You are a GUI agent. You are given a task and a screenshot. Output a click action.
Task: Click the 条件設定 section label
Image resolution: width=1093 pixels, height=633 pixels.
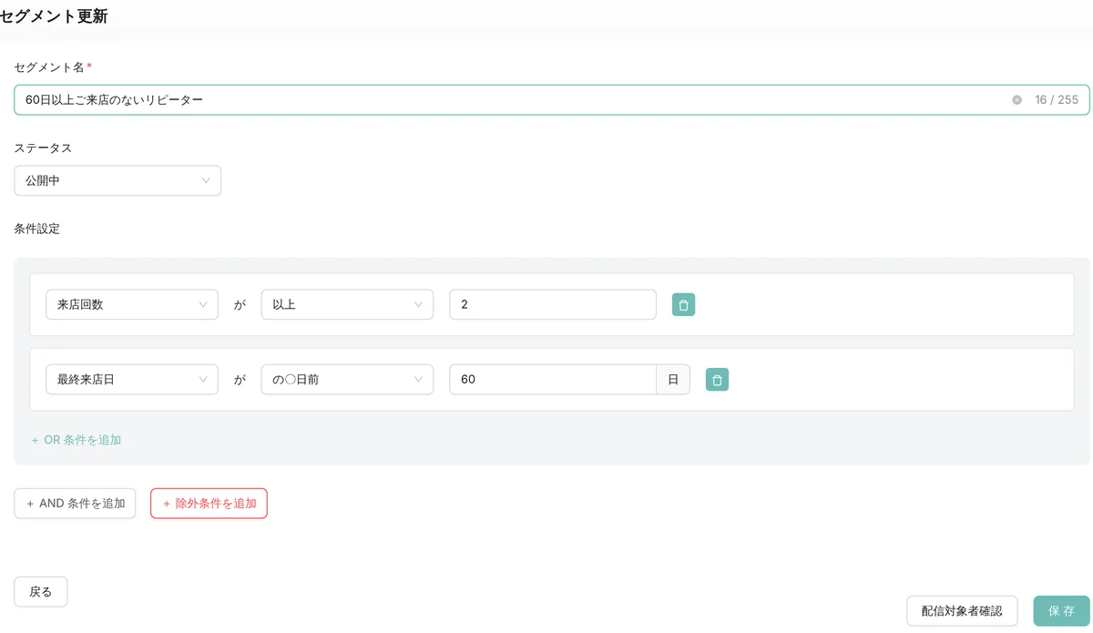coord(37,229)
